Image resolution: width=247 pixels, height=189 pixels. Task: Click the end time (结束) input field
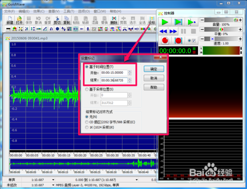(x=114, y=80)
